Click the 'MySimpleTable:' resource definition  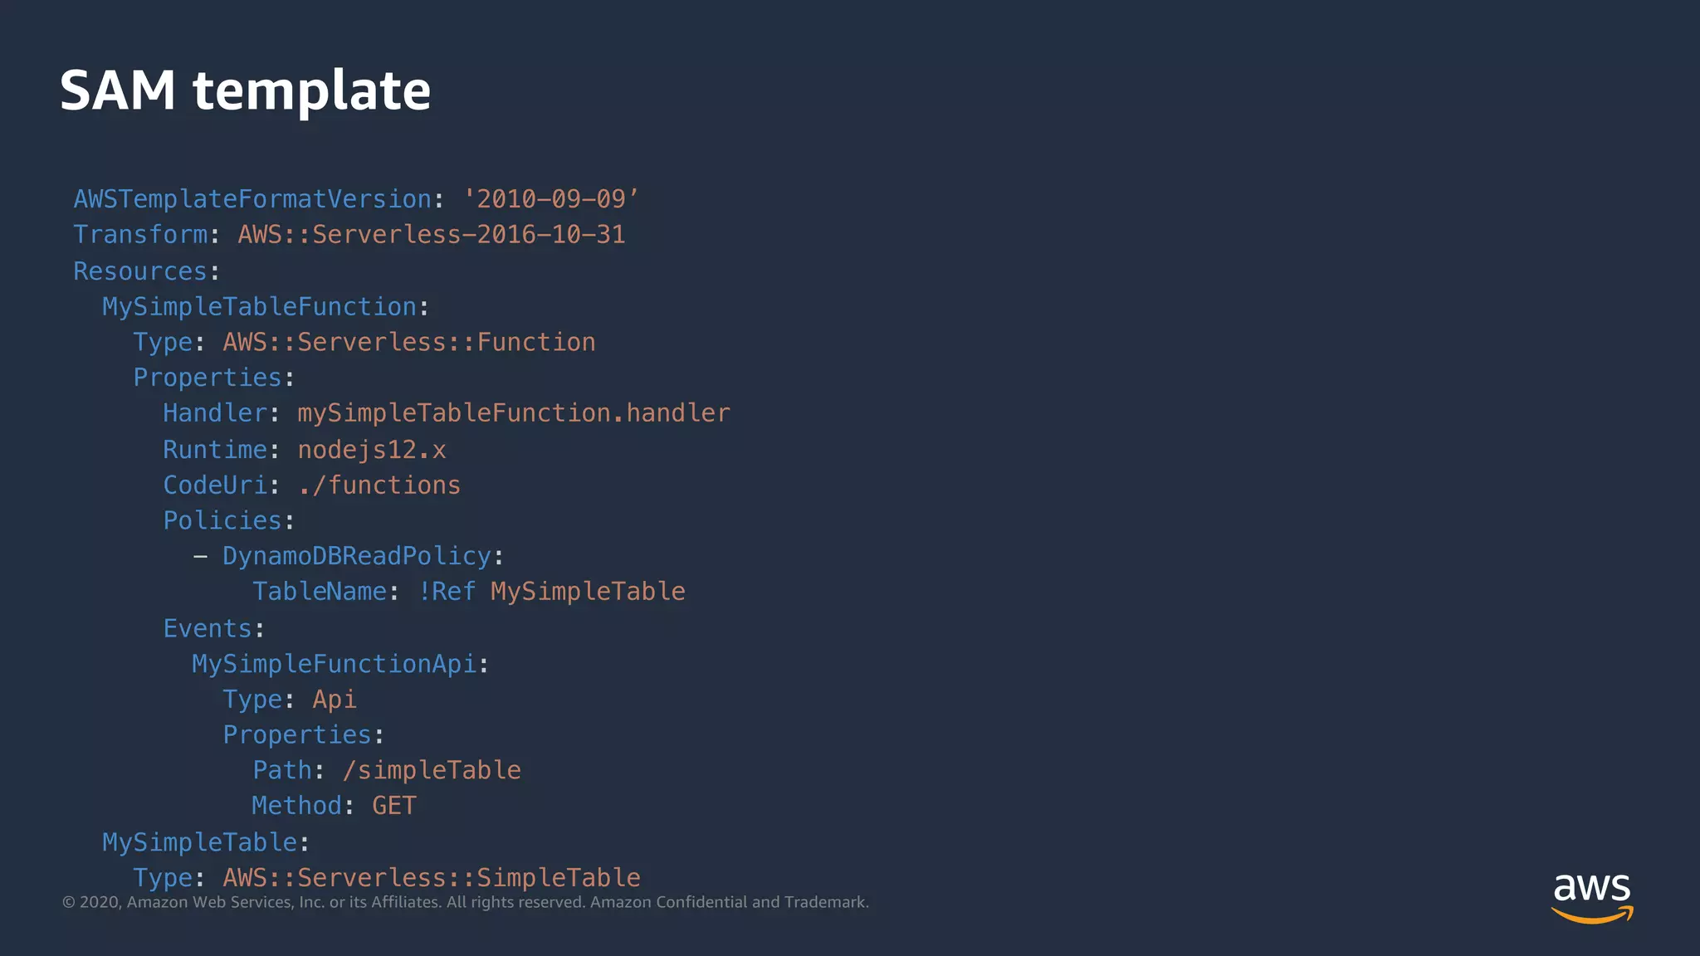(x=206, y=843)
